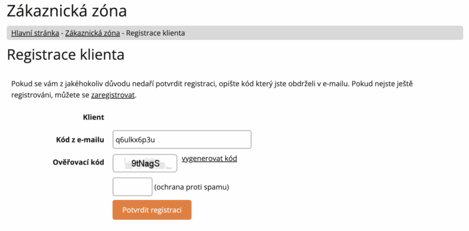
Task: Click the Kód z e-mailu label
Action: click(80, 140)
